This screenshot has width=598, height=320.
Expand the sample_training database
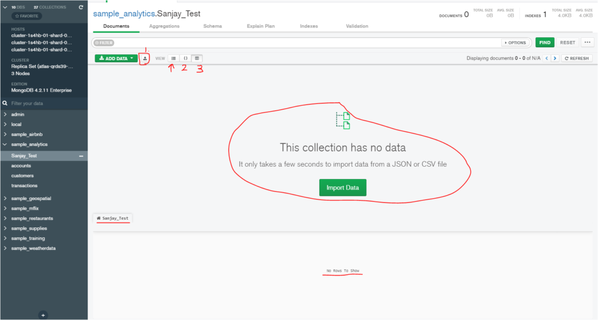[x=5, y=238]
